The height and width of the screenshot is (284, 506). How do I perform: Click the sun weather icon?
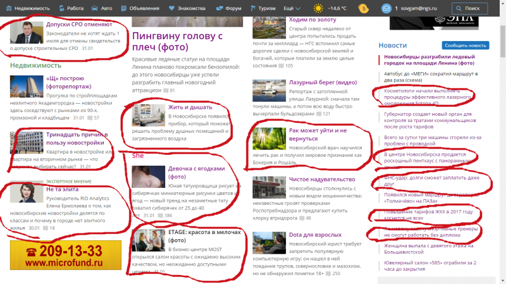pyautogui.click(x=318, y=9)
